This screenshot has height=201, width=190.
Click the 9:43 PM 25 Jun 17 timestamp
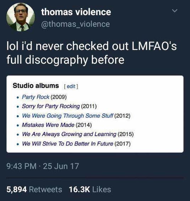43,166
